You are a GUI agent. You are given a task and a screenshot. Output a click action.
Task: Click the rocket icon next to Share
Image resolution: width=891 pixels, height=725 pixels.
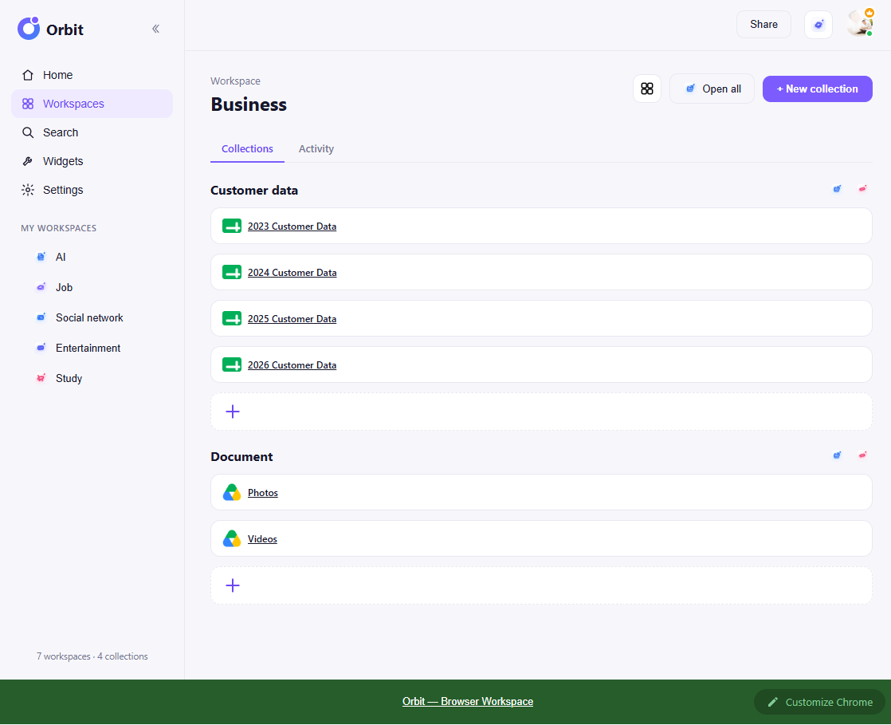pyautogui.click(x=818, y=25)
